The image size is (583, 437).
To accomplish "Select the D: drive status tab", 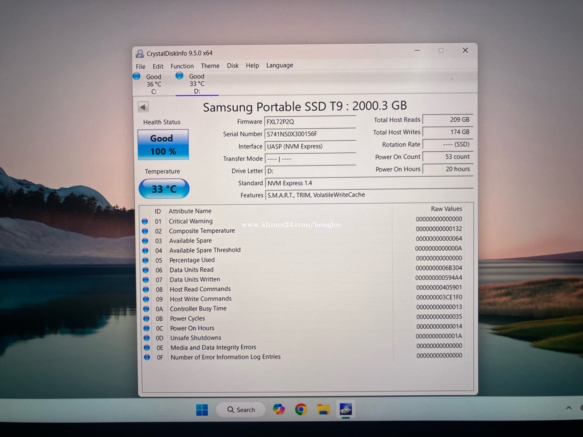I will pyautogui.click(x=197, y=84).
